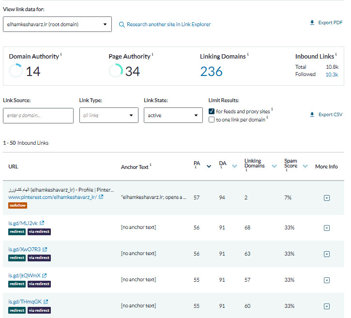
Task: Sort by Spam Score column arrow
Action: click(305, 167)
